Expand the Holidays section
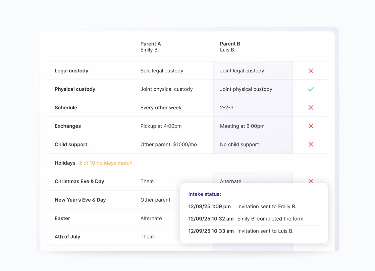This screenshot has width=375, height=271. pos(65,163)
